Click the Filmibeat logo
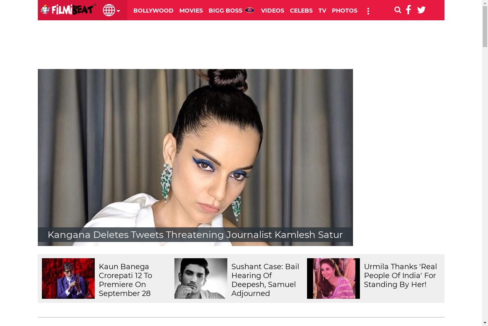This screenshot has width=488, height=326. tap(68, 9)
